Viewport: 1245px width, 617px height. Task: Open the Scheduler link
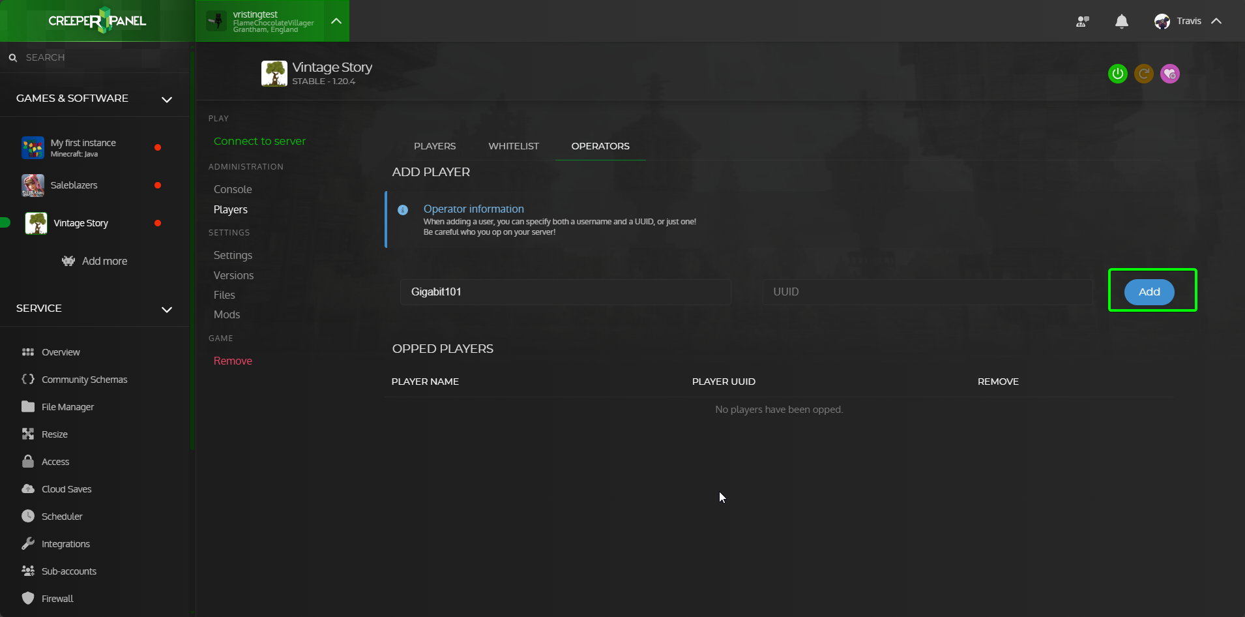pyautogui.click(x=62, y=517)
